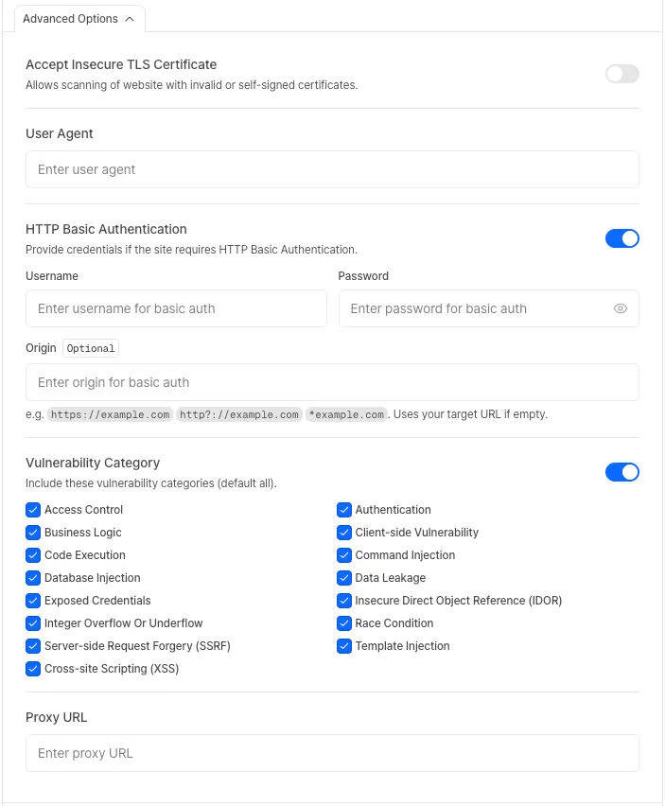Click the password visibility eye icon
Image resolution: width=665 pixels, height=806 pixels.
point(621,308)
